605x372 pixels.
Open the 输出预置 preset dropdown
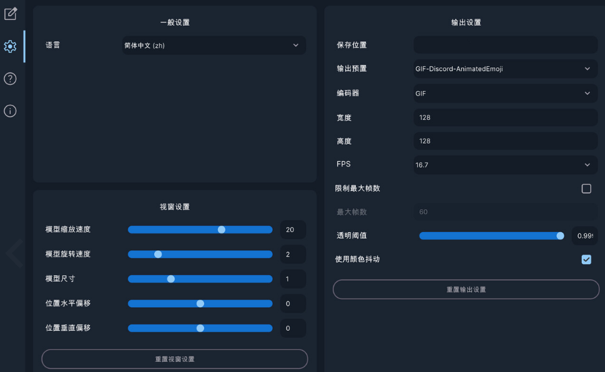pyautogui.click(x=505, y=69)
